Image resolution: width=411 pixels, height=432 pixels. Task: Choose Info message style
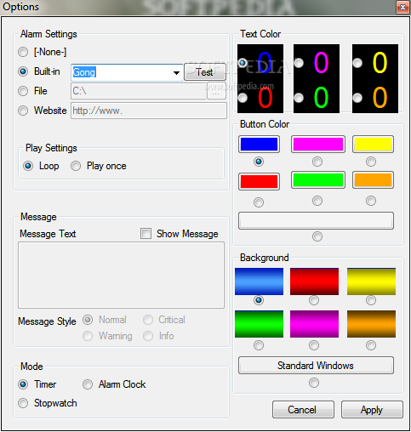[148, 336]
